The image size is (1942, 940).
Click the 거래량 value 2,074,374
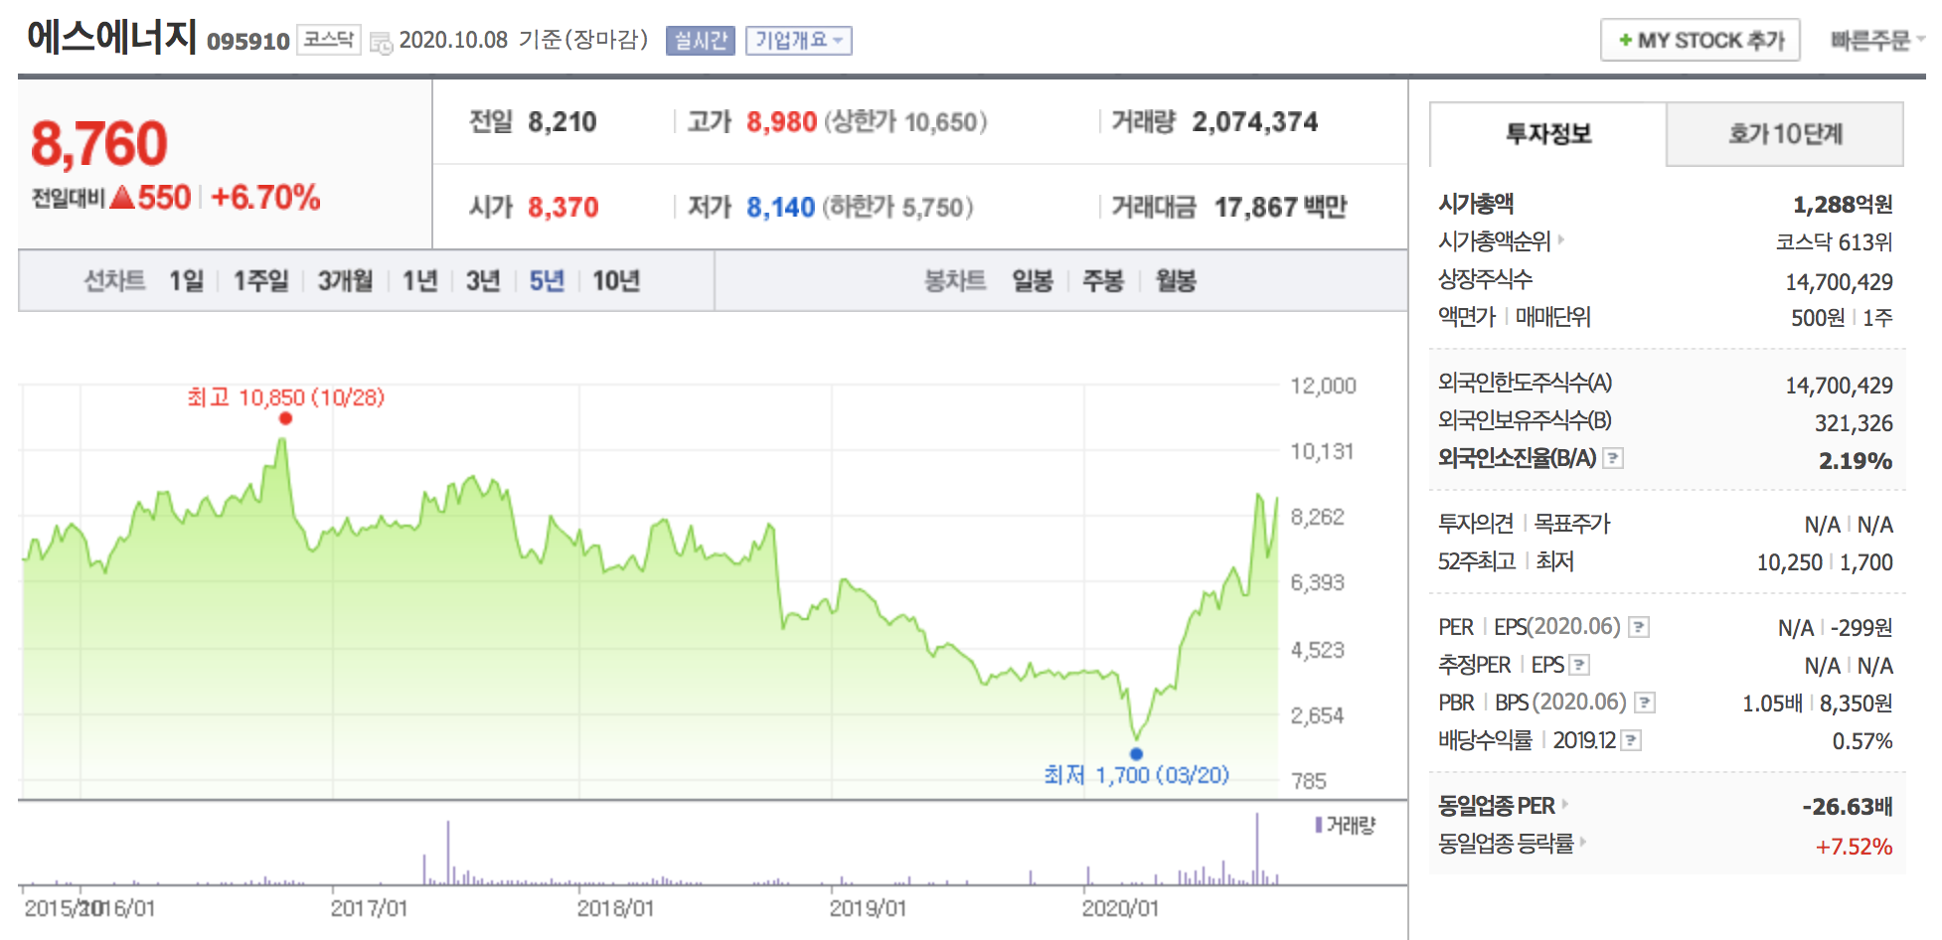[x=1255, y=122]
